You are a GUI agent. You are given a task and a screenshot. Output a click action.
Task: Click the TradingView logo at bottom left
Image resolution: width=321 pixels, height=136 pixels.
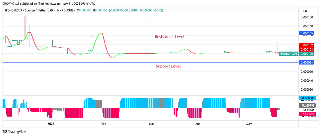click(x=14, y=132)
